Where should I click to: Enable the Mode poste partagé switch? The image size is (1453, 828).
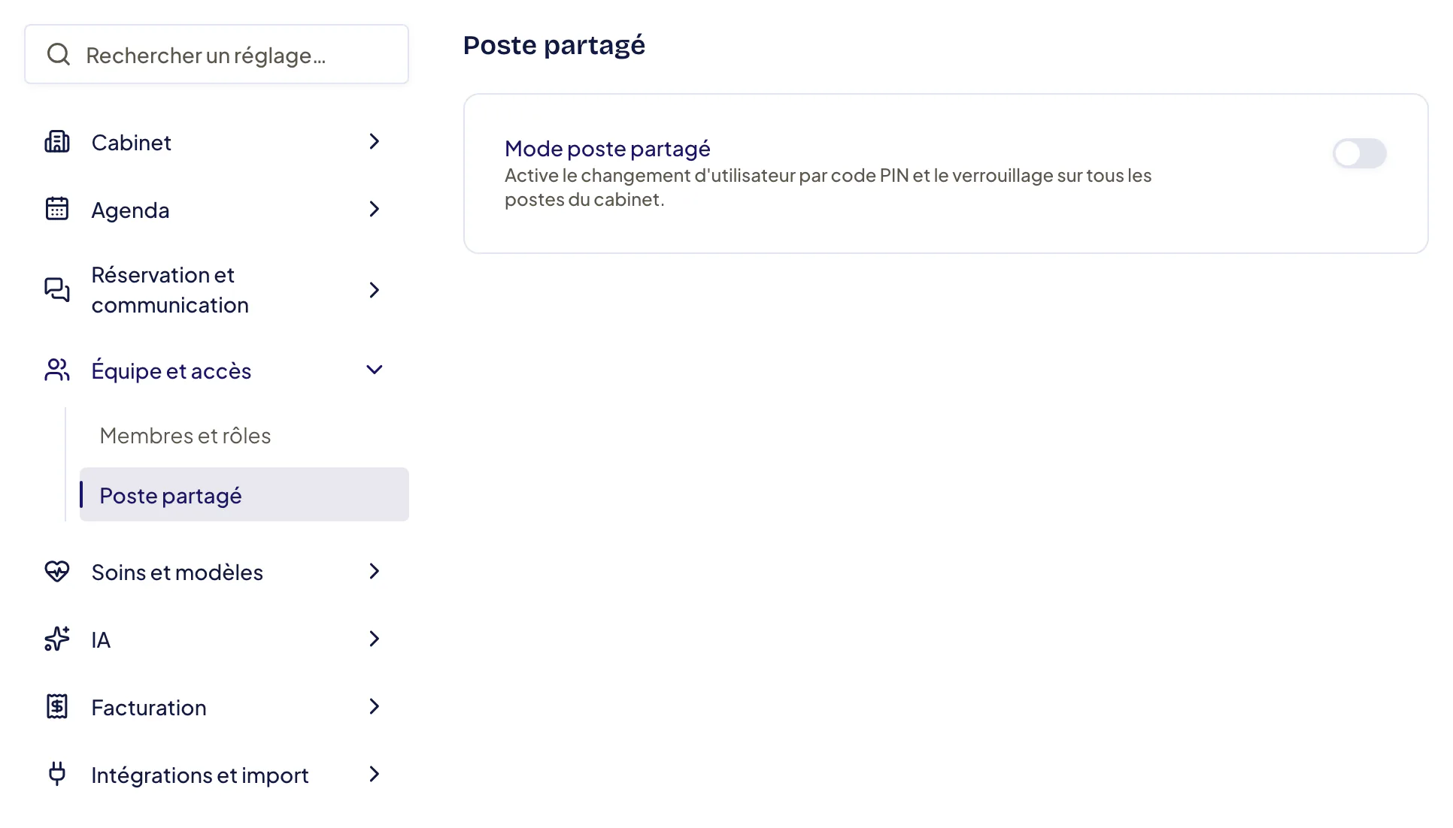tap(1359, 153)
